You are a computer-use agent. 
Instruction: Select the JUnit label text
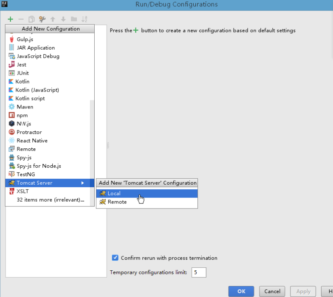[23, 73]
